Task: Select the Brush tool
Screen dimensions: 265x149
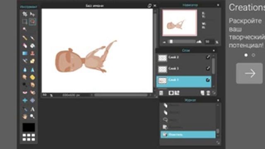Action: click(32, 38)
